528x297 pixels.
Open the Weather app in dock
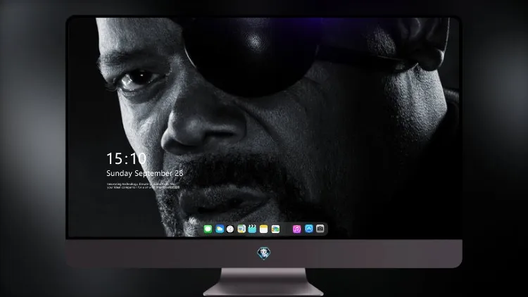point(220,229)
